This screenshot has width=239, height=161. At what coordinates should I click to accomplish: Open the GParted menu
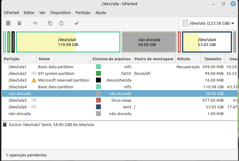[x=12, y=13]
